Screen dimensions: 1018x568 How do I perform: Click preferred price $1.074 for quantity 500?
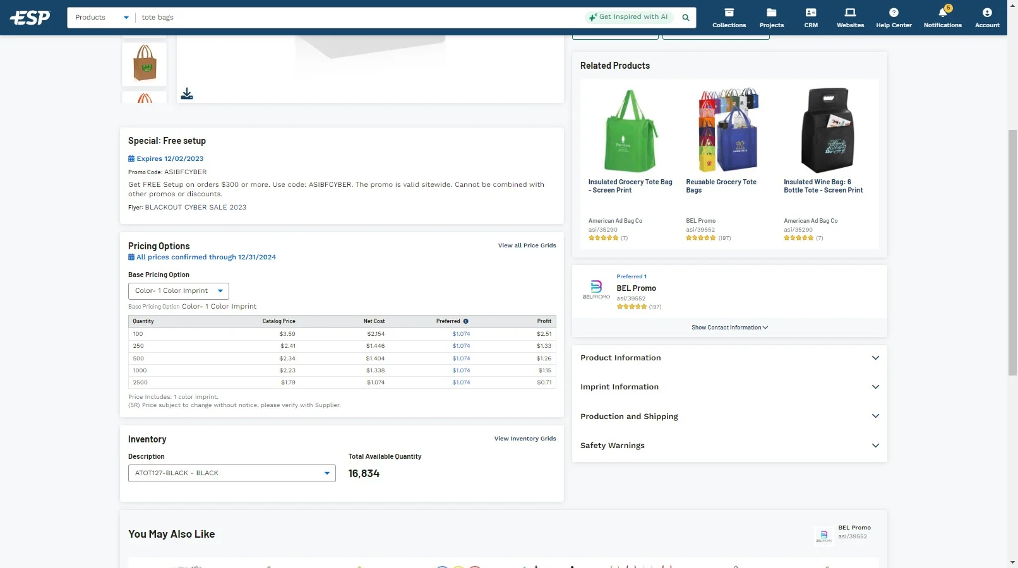point(461,358)
